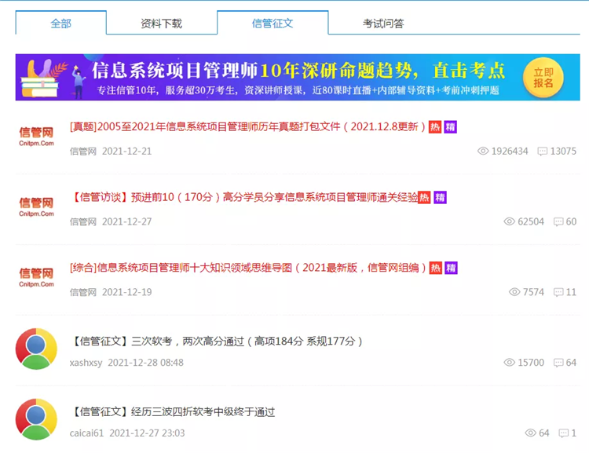Click the avatar icon of user caicai61
This screenshot has width=589, height=453.
point(36,419)
